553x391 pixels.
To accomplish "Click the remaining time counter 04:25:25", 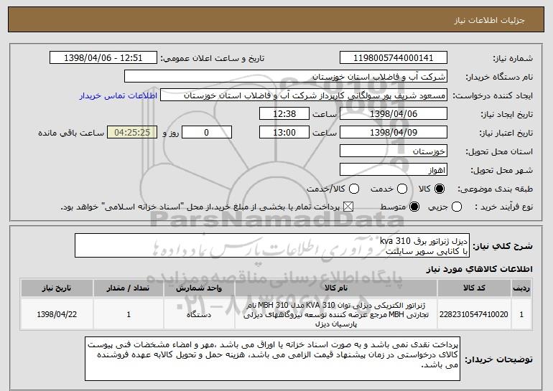I will click(x=132, y=133).
